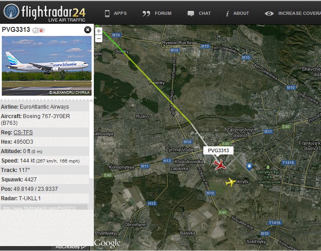Select the red PVG3313 airplane on the map
The height and width of the screenshot is (251, 321).
click(x=220, y=164)
